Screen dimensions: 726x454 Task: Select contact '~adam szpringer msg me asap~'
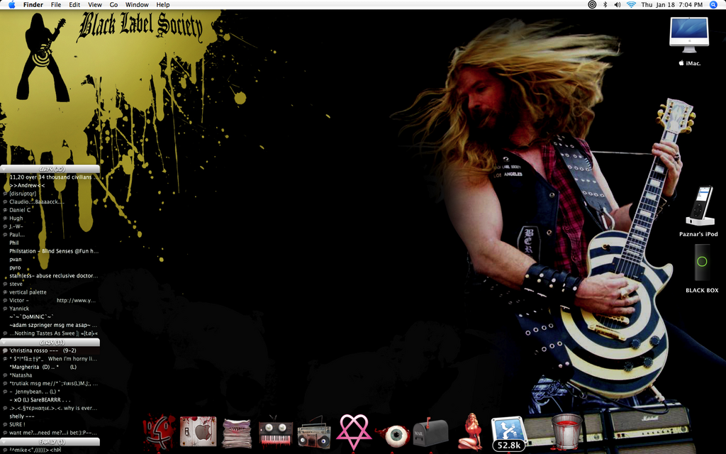50,325
